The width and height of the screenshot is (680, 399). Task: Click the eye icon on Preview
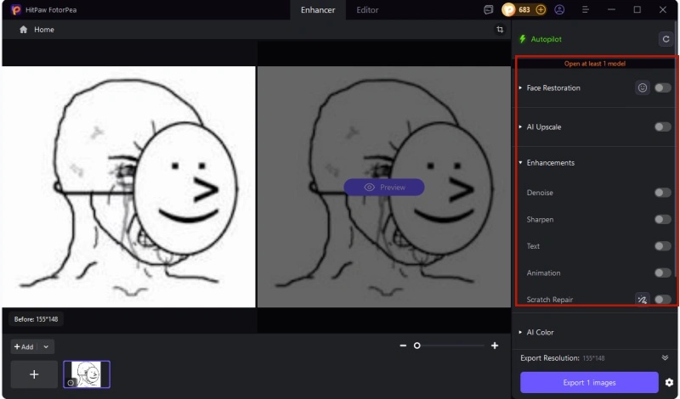tap(369, 187)
